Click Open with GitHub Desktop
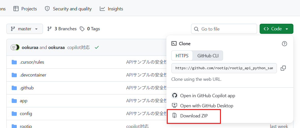The height and width of the screenshot is (128, 300). [x=207, y=106]
